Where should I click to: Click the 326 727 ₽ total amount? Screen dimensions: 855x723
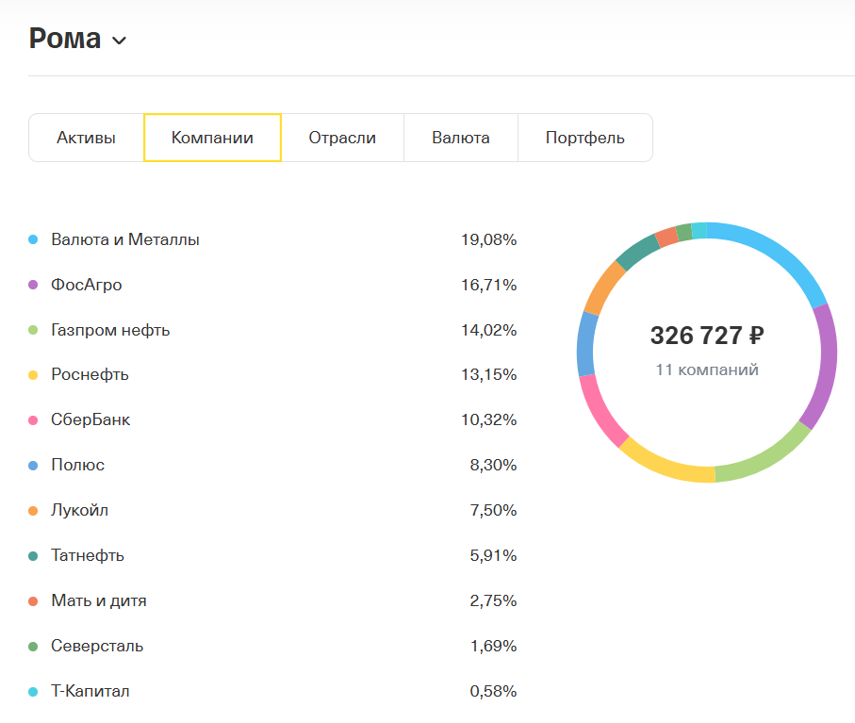tap(707, 336)
